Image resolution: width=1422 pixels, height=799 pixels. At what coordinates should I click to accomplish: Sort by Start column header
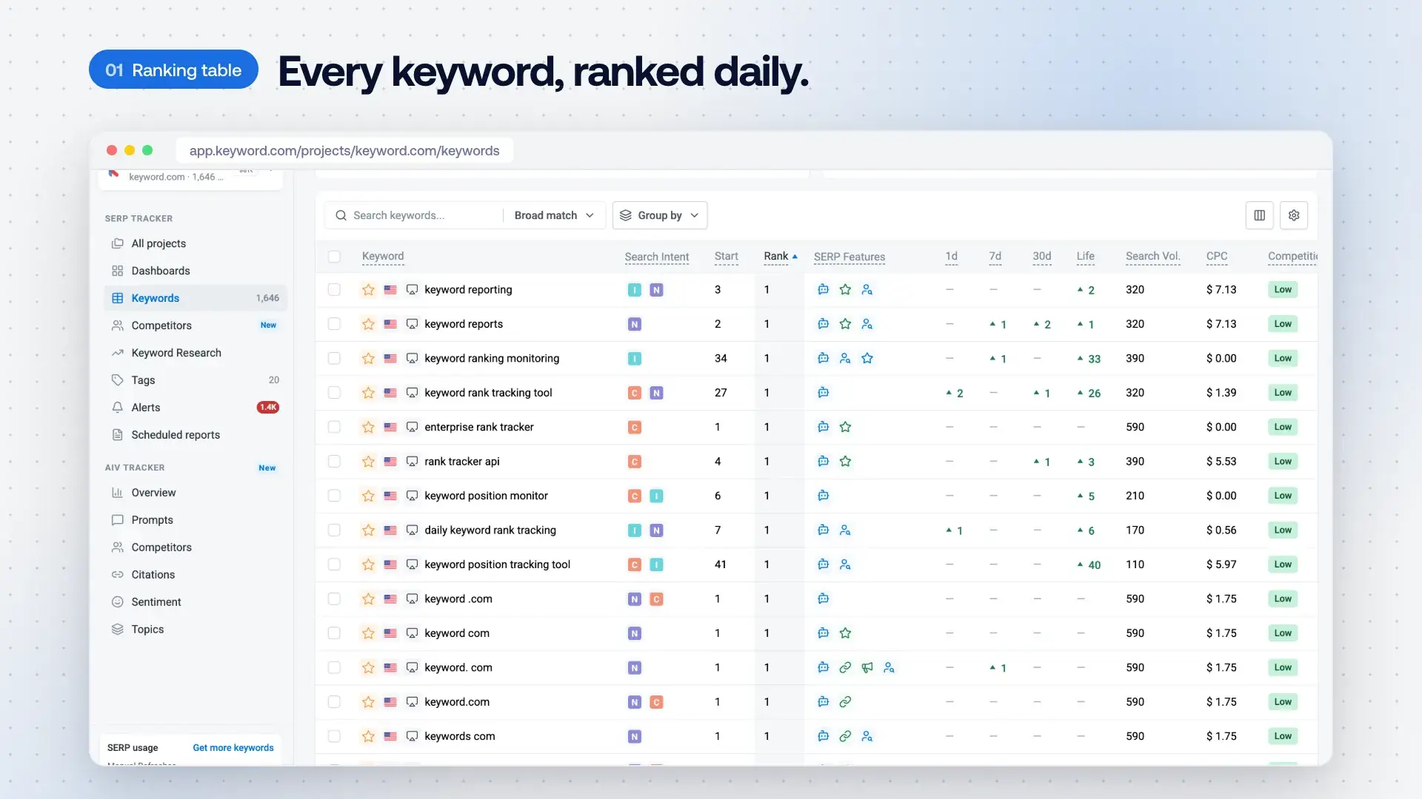726,256
